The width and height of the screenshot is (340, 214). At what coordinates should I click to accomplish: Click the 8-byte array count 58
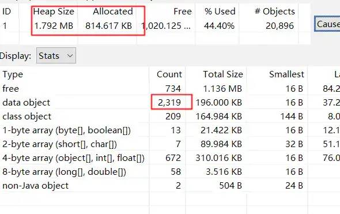click(176, 172)
